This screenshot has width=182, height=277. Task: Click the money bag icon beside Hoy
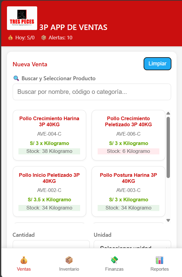point(11,38)
